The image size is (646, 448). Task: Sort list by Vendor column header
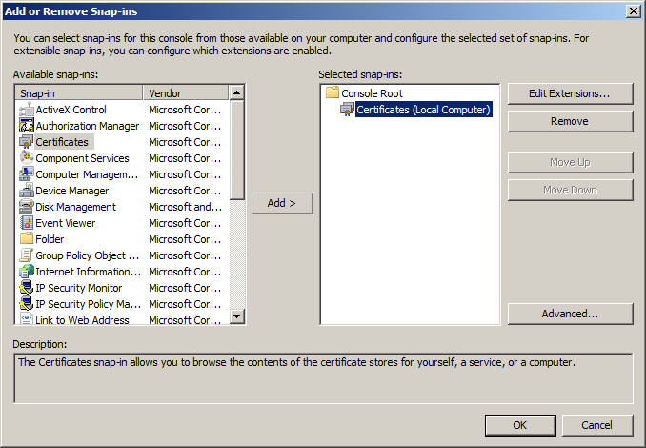(x=186, y=93)
